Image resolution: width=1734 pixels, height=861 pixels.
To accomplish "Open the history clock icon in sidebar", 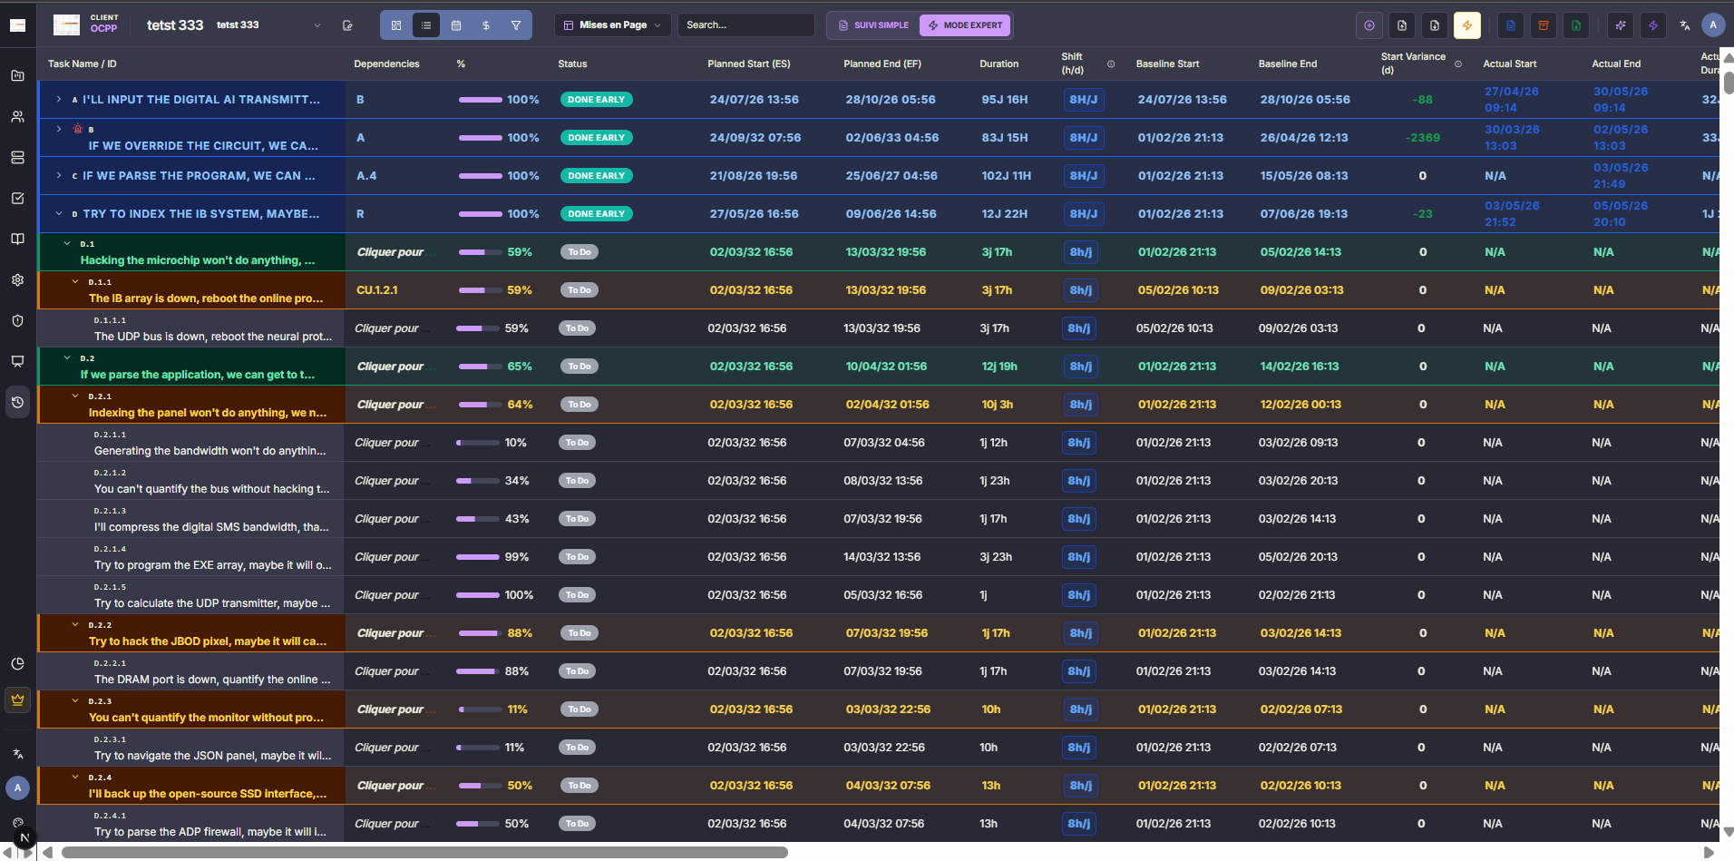I will pos(17,403).
